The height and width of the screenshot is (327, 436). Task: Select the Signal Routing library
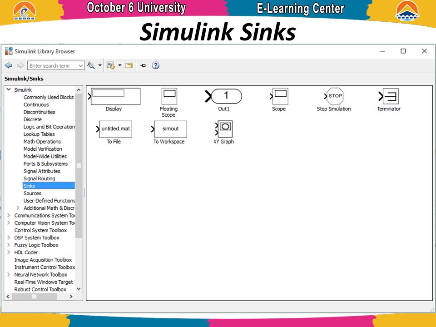(x=39, y=178)
